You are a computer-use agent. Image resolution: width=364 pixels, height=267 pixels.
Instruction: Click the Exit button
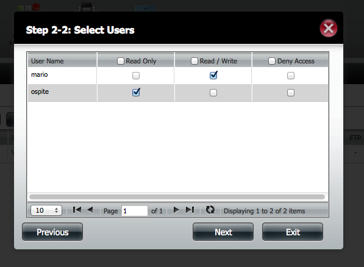click(293, 232)
